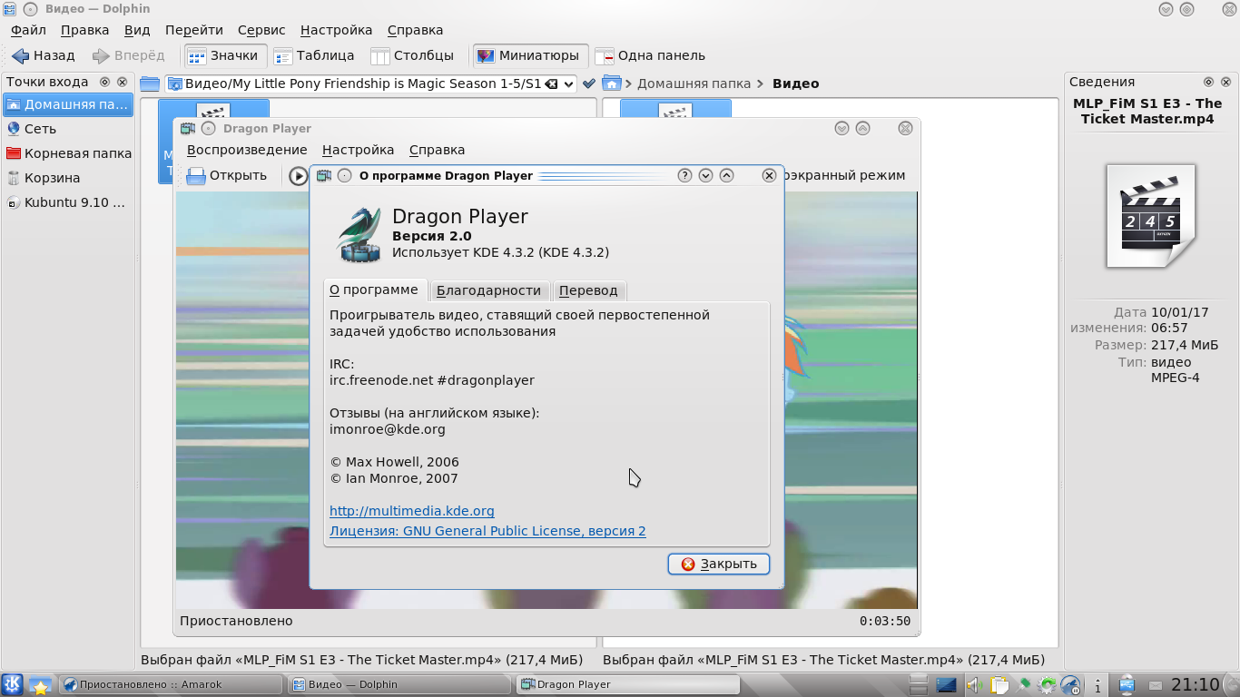This screenshot has width=1240, height=697.
Task: Click the Dragon Player title bar window icon
Action: (x=187, y=128)
